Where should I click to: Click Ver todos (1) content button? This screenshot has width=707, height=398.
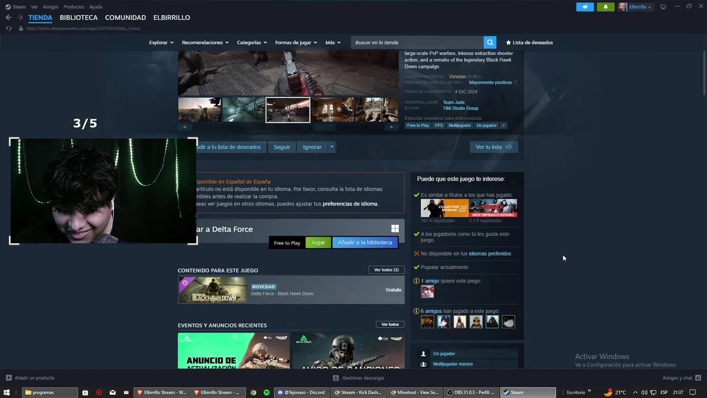click(x=386, y=270)
